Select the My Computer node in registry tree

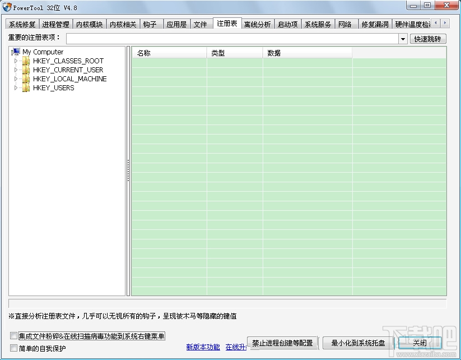tap(43, 52)
